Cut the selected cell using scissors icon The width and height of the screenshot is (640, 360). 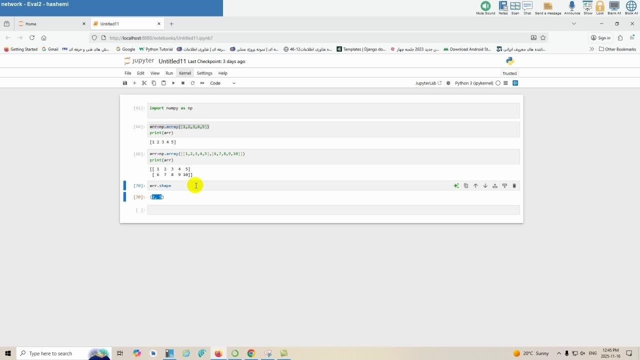tap(144, 83)
